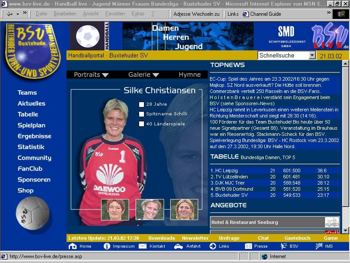Viewport: 350px width, 263px height.
Task: Open the Schnellsuche dropdown
Action: coord(312,55)
